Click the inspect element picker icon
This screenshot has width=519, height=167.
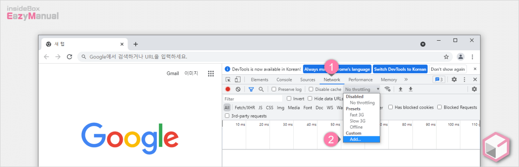point(228,80)
